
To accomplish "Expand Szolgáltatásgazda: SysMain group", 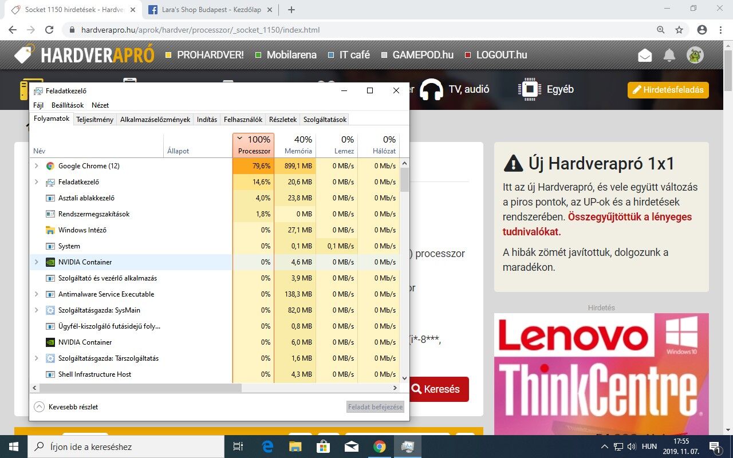I will pyautogui.click(x=37, y=310).
